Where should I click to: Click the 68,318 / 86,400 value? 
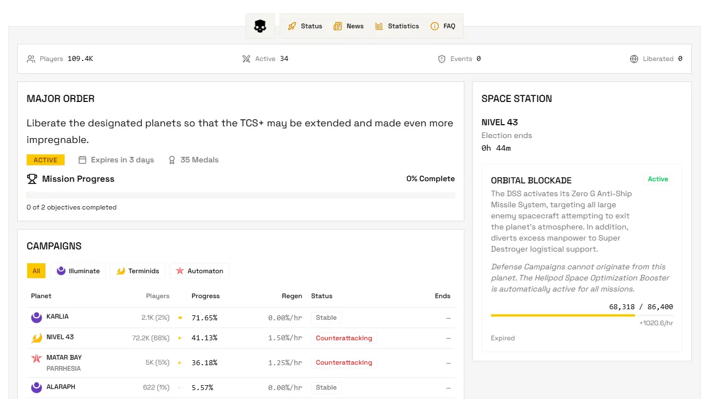641,306
